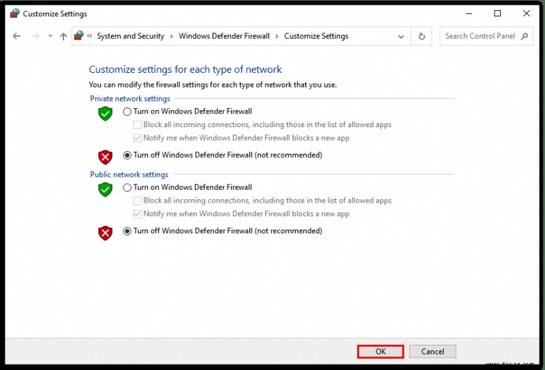Toggle Notify me checkbox under public network
Screen dimensions: 545x370
138,214
